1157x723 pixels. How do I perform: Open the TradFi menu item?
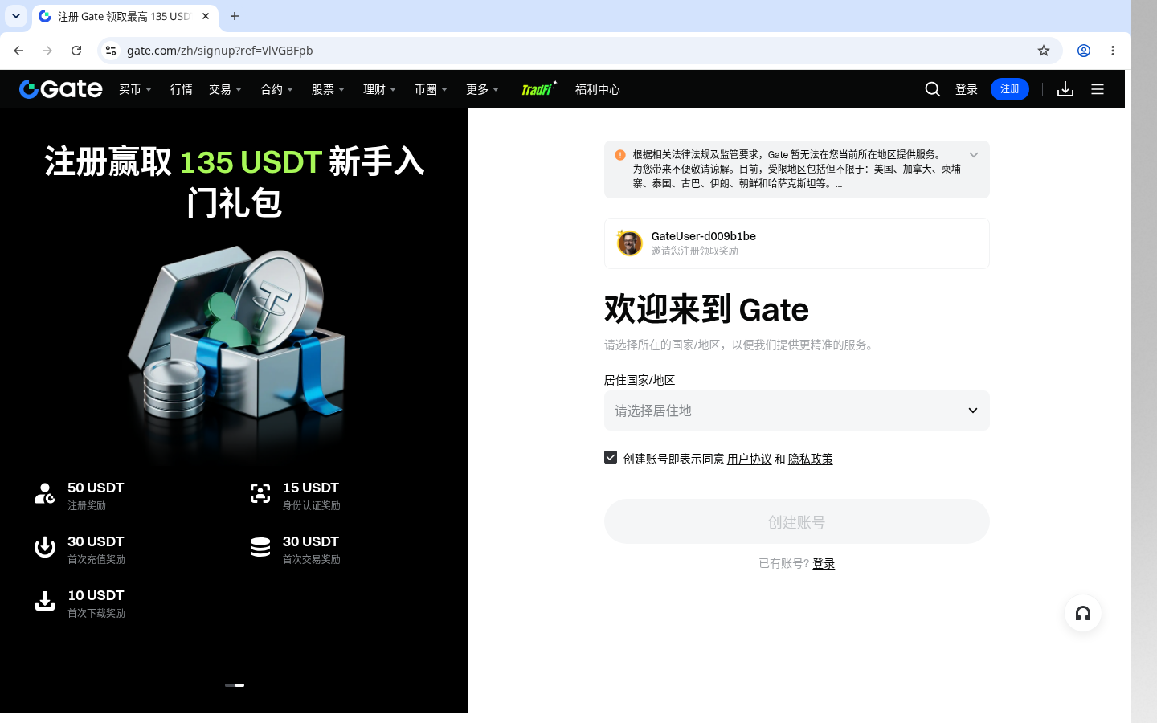[538, 88]
